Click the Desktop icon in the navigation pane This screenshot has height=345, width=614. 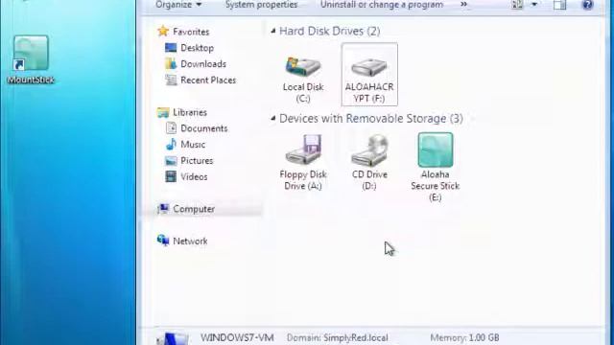click(171, 48)
